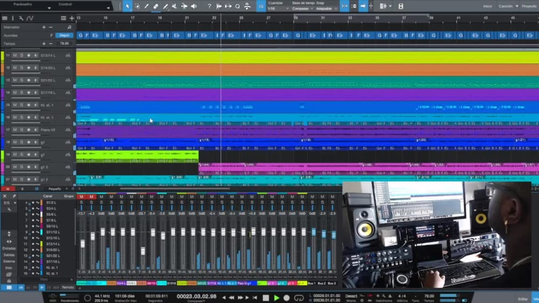Open the Cuantizar 1/16 dropdown
539x303 pixels.
278,9
